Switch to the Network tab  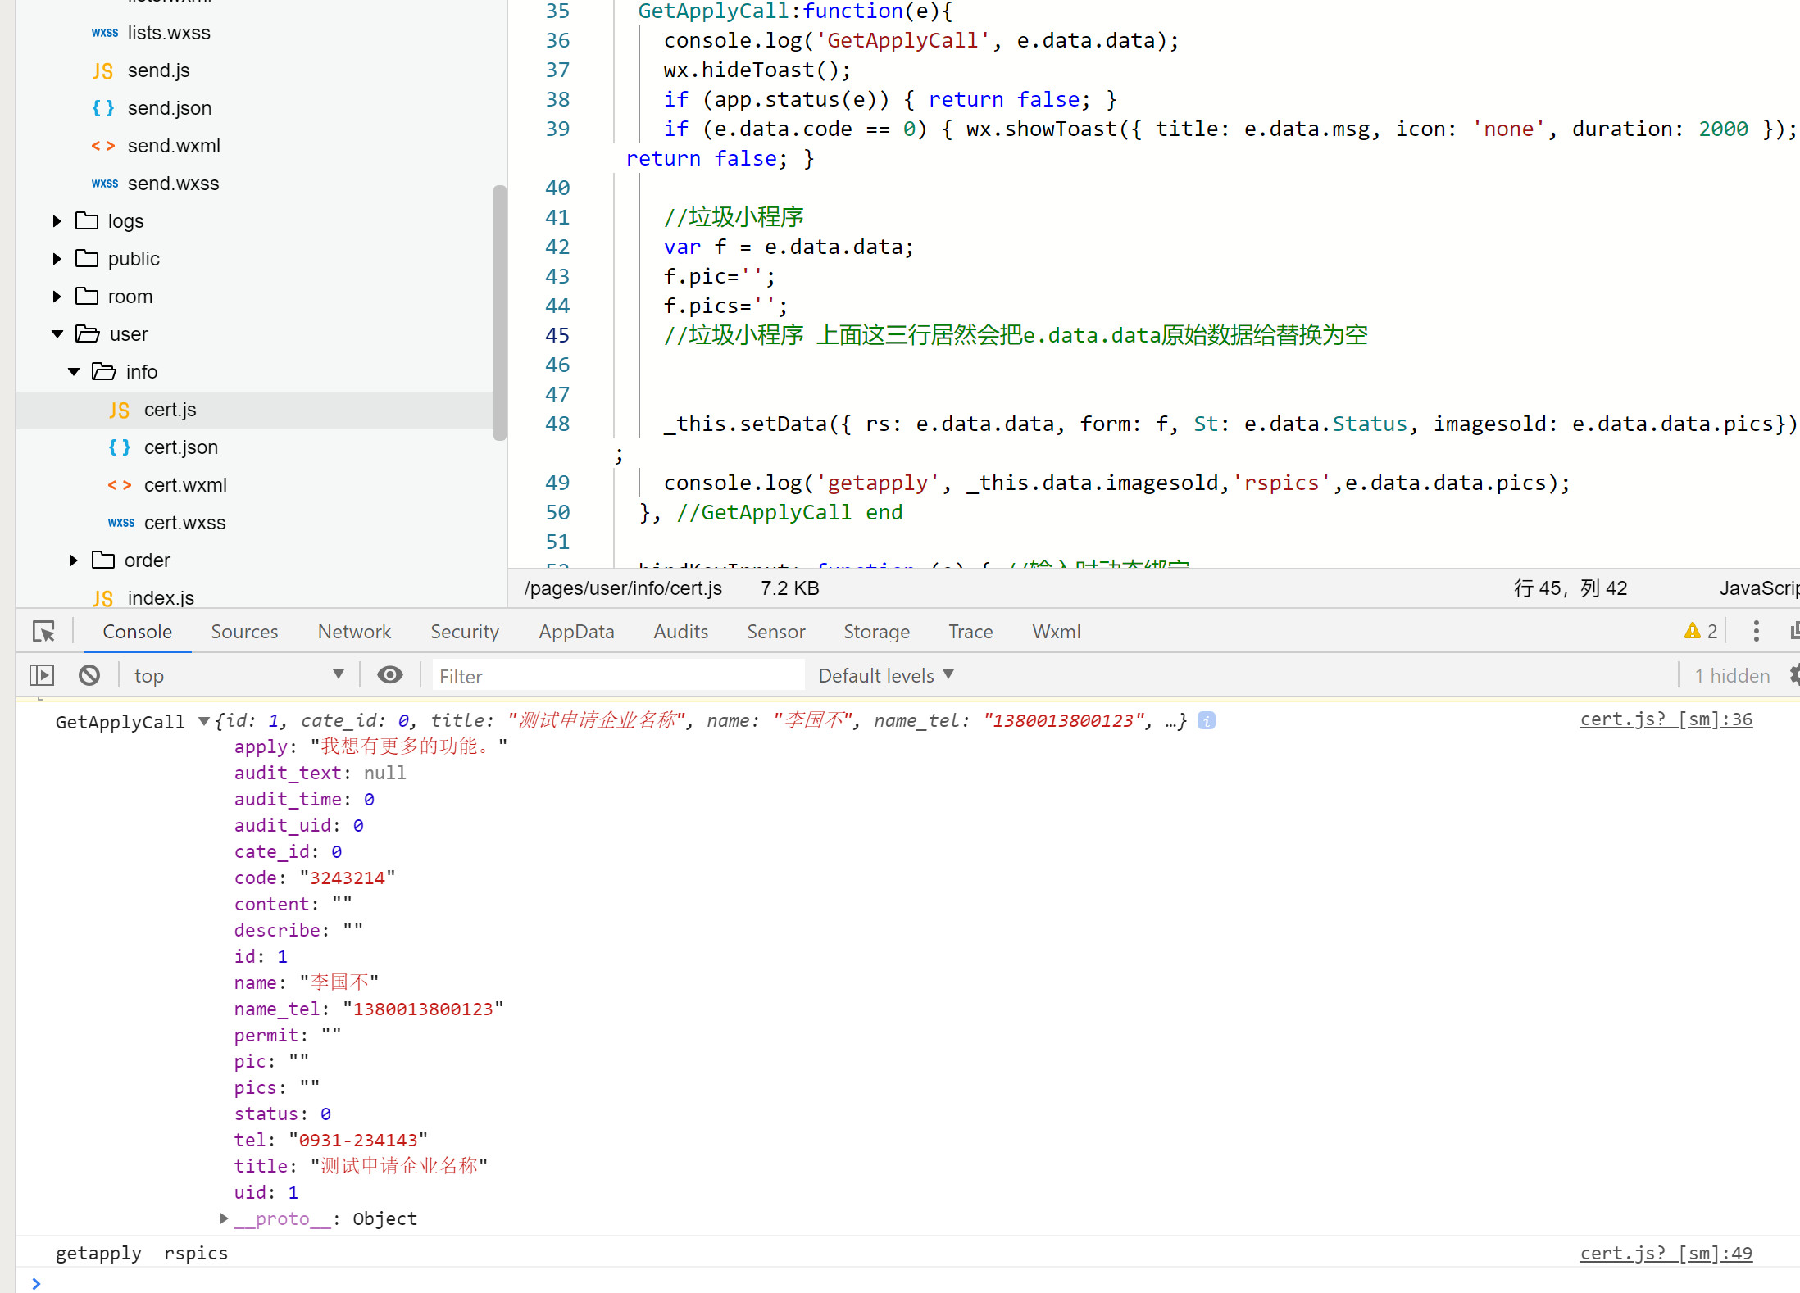click(354, 632)
